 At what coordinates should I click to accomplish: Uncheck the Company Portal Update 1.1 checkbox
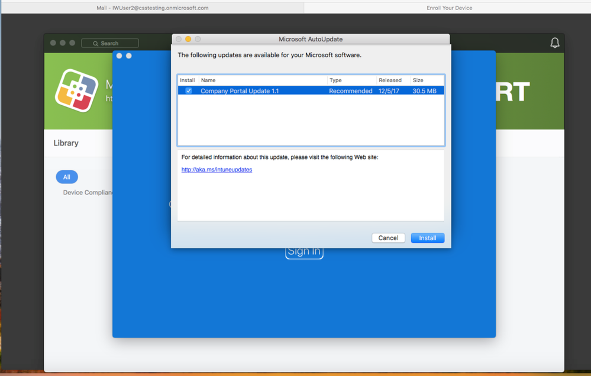pos(189,91)
